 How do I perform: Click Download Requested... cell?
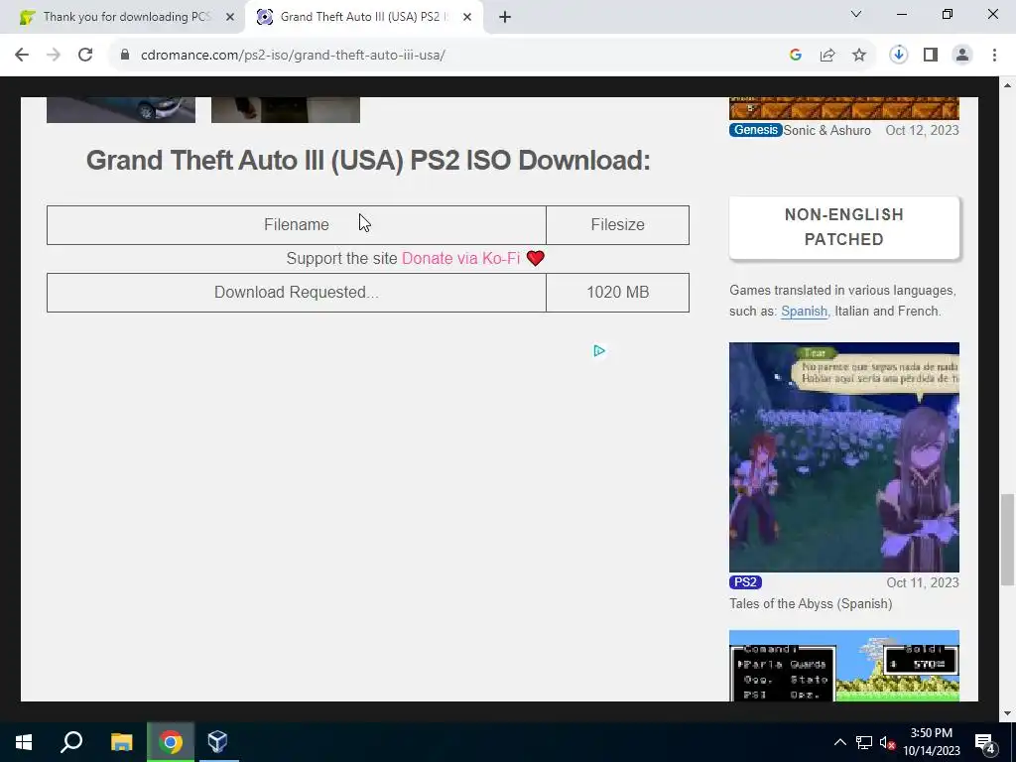(297, 293)
